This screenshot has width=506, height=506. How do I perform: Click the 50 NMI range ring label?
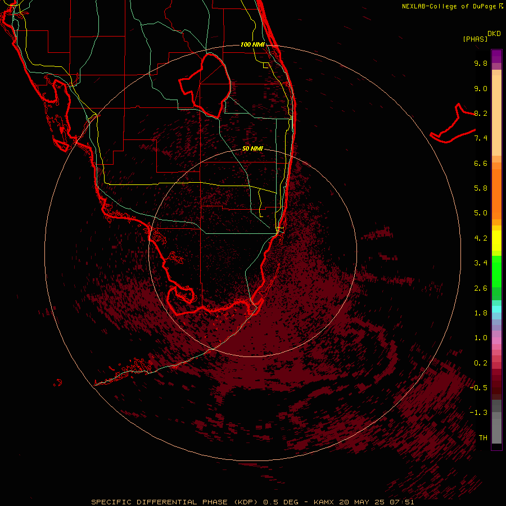(x=252, y=148)
